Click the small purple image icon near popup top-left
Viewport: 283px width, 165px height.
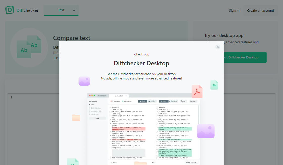(x=84, y=81)
